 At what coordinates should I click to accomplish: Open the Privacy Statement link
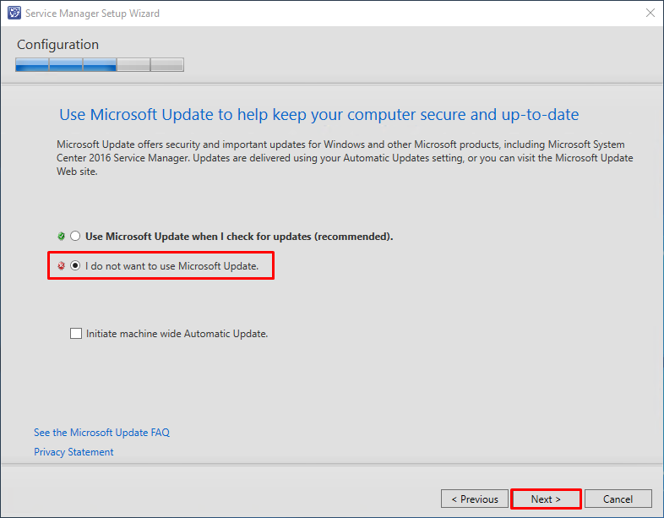[73, 452]
